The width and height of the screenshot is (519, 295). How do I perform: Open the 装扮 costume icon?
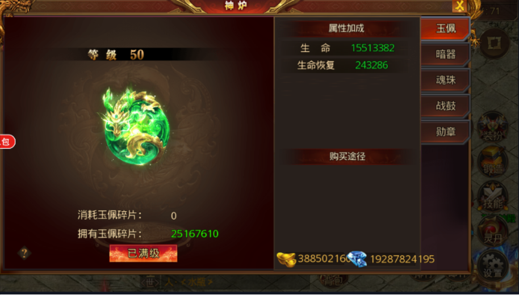coord(493,128)
